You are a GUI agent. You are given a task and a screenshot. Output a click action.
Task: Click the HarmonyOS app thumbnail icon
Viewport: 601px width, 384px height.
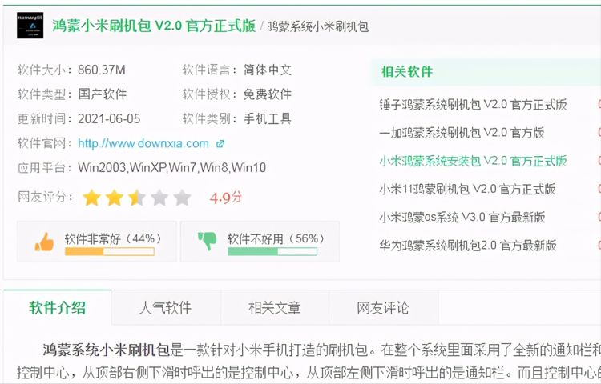[x=30, y=26]
